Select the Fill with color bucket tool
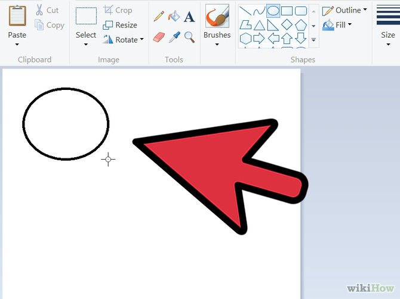 [174, 16]
